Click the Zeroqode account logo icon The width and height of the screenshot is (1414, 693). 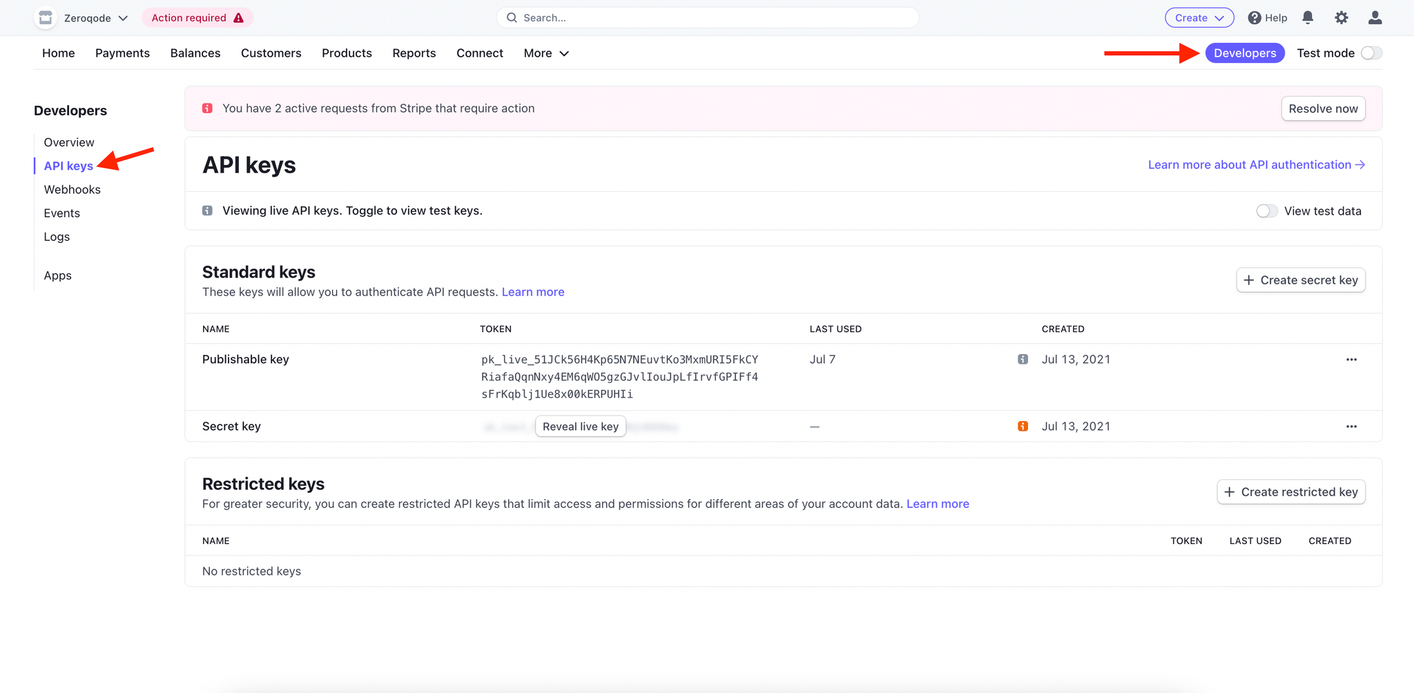(x=46, y=18)
